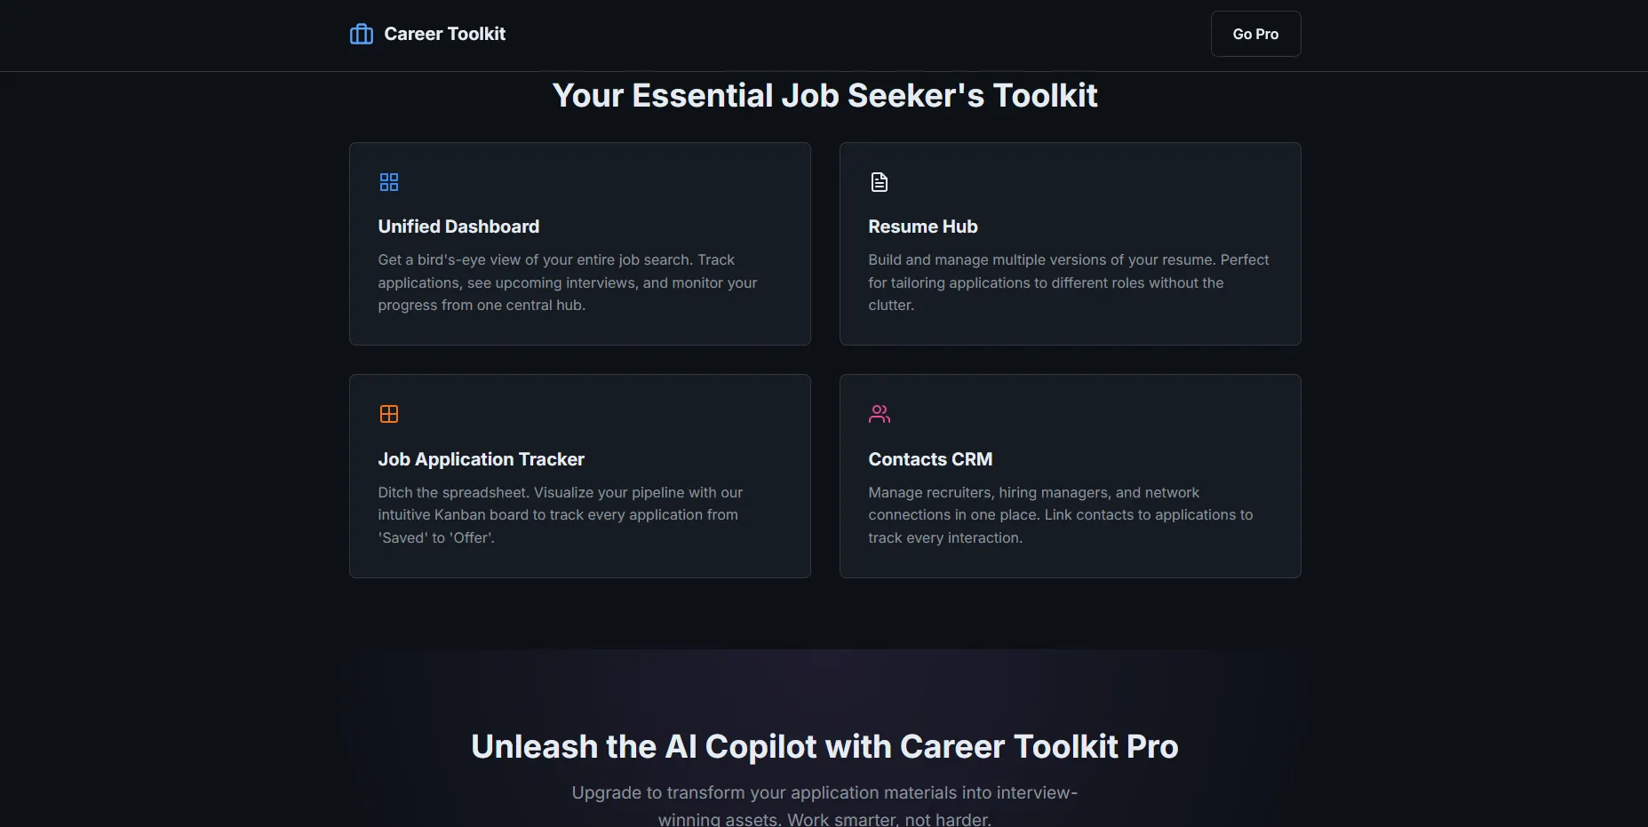
Task: Click the Contacts CRM heading
Action: coord(929,459)
